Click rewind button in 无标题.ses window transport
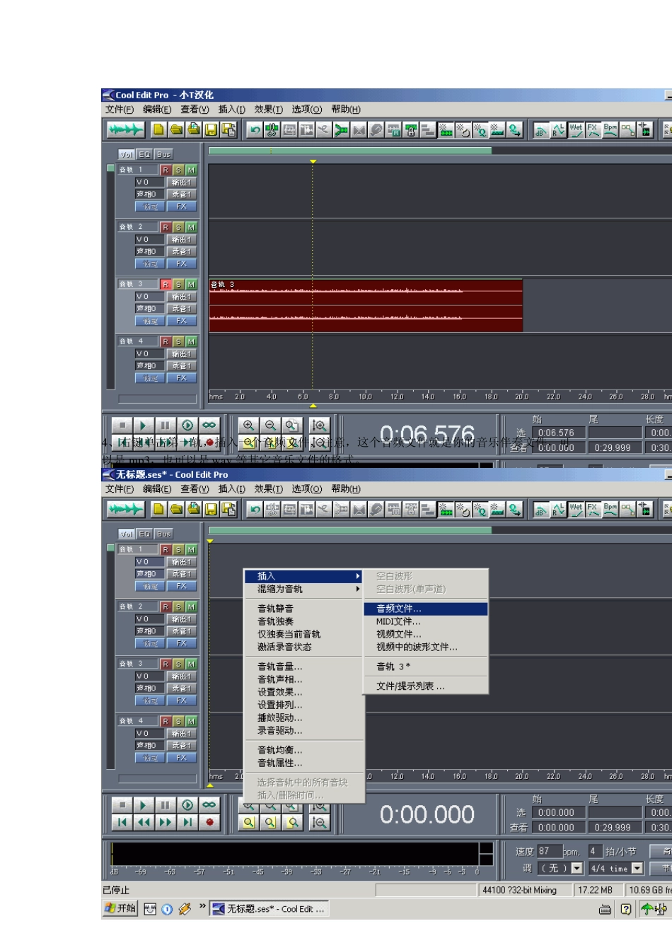The height and width of the screenshot is (950, 672). click(x=144, y=822)
